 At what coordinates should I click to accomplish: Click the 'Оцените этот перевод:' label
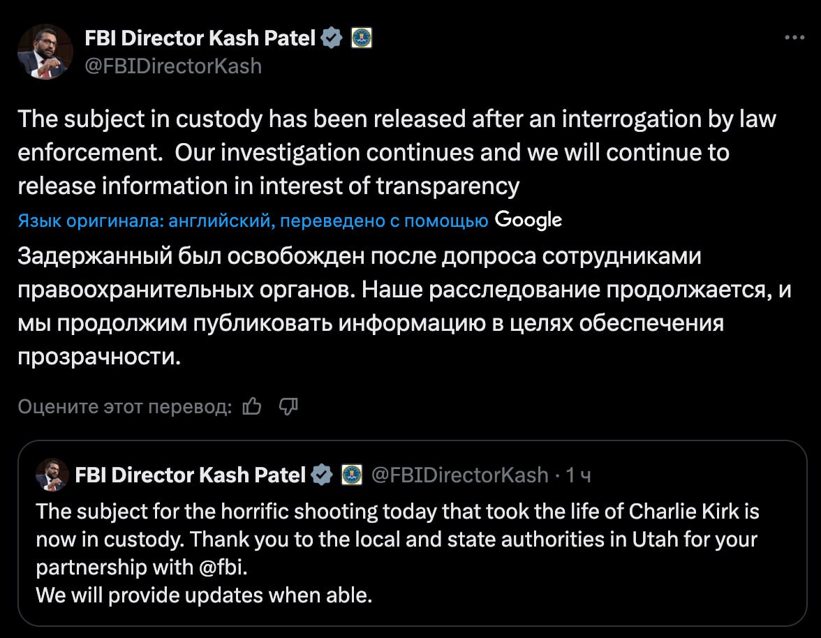coord(124,407)
